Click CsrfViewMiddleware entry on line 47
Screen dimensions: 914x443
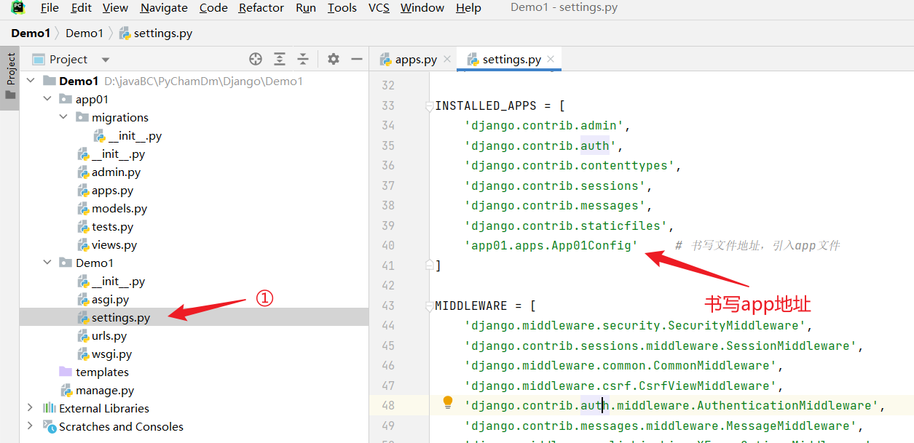[621, 386]
